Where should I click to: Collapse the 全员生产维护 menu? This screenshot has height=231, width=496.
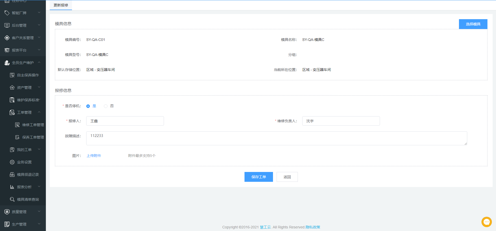click(x=39, y=62)
